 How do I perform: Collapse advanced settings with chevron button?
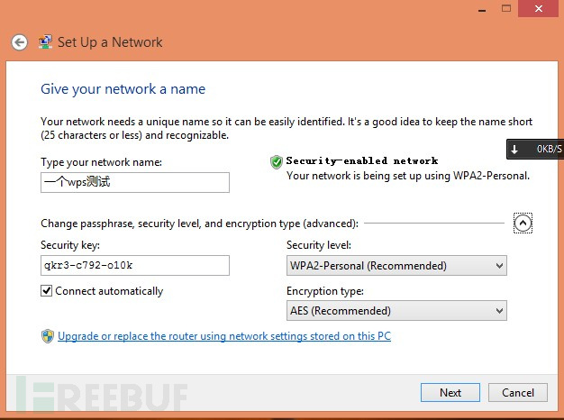(x=523, y=224)
